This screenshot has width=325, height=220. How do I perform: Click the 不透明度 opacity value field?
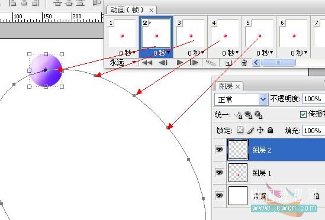(314, 99)
